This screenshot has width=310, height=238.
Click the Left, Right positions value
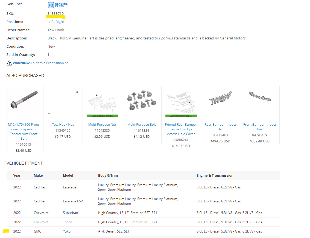pos(56,22)
